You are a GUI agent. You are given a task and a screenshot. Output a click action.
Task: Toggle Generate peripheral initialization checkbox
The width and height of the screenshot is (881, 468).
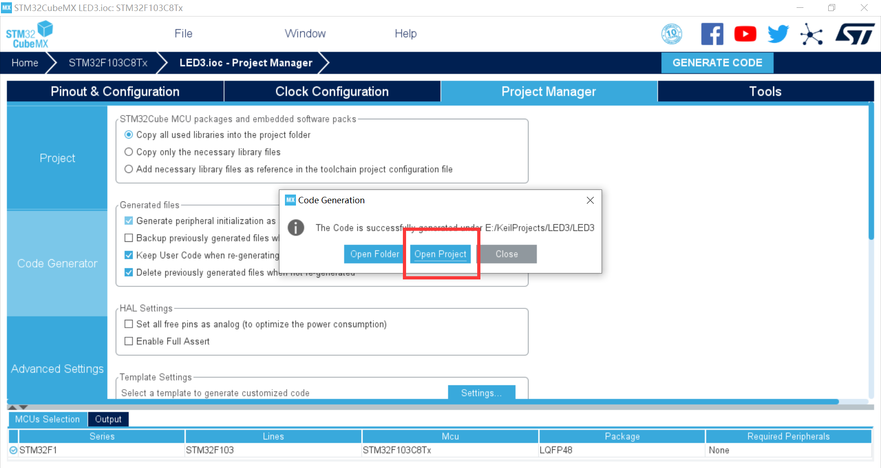(x=129, y=221)
